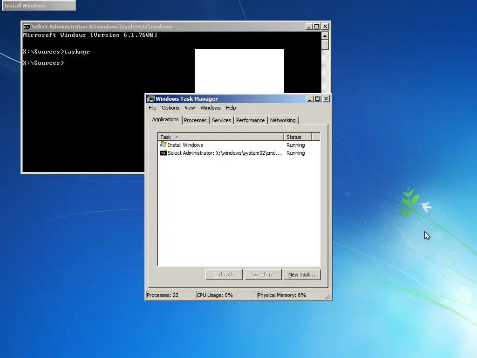Sort by the Status column header
477x358 pixels.
(x=298, y=137)
